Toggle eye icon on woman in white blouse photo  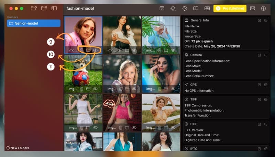click(x=134, y=50)
